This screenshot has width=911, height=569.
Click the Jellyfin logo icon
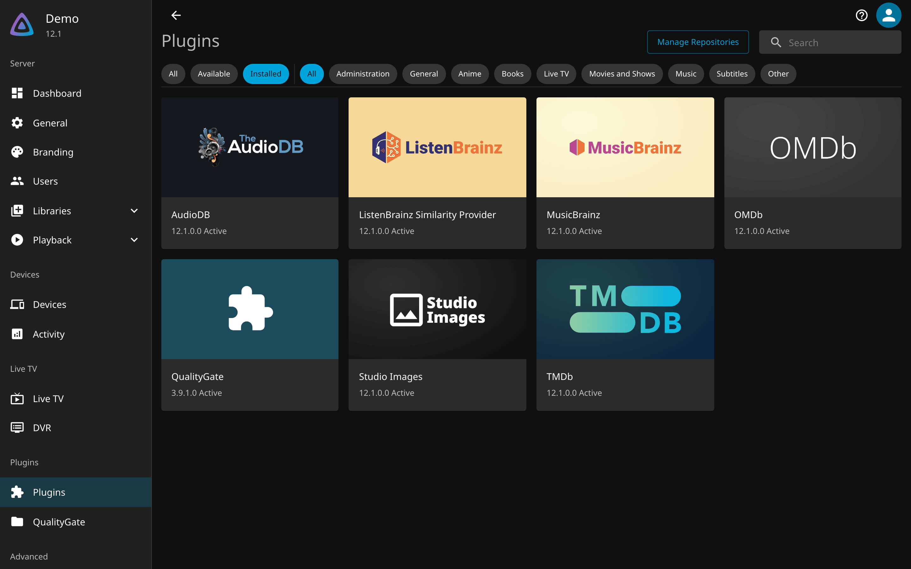click(x=22, y=25)
